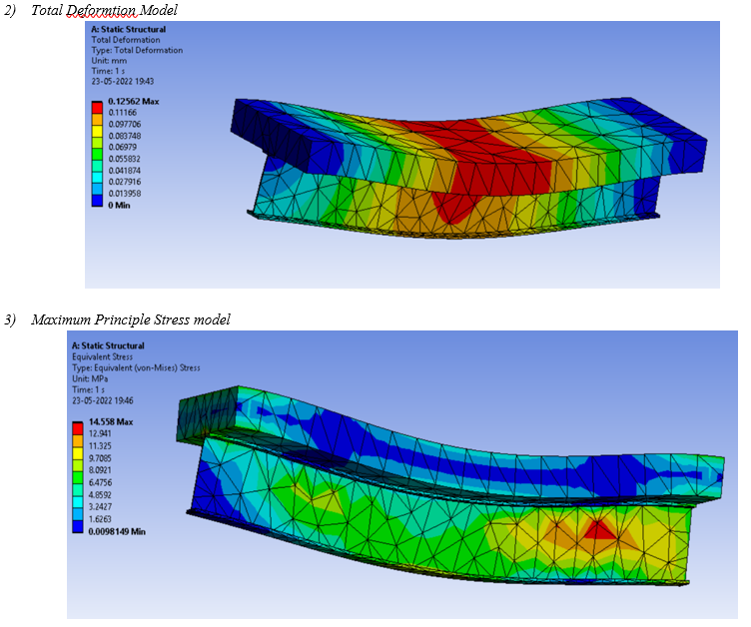Click the '12.941' legend value
Viewport: 751px width, 627px height.
pos(100,433)
